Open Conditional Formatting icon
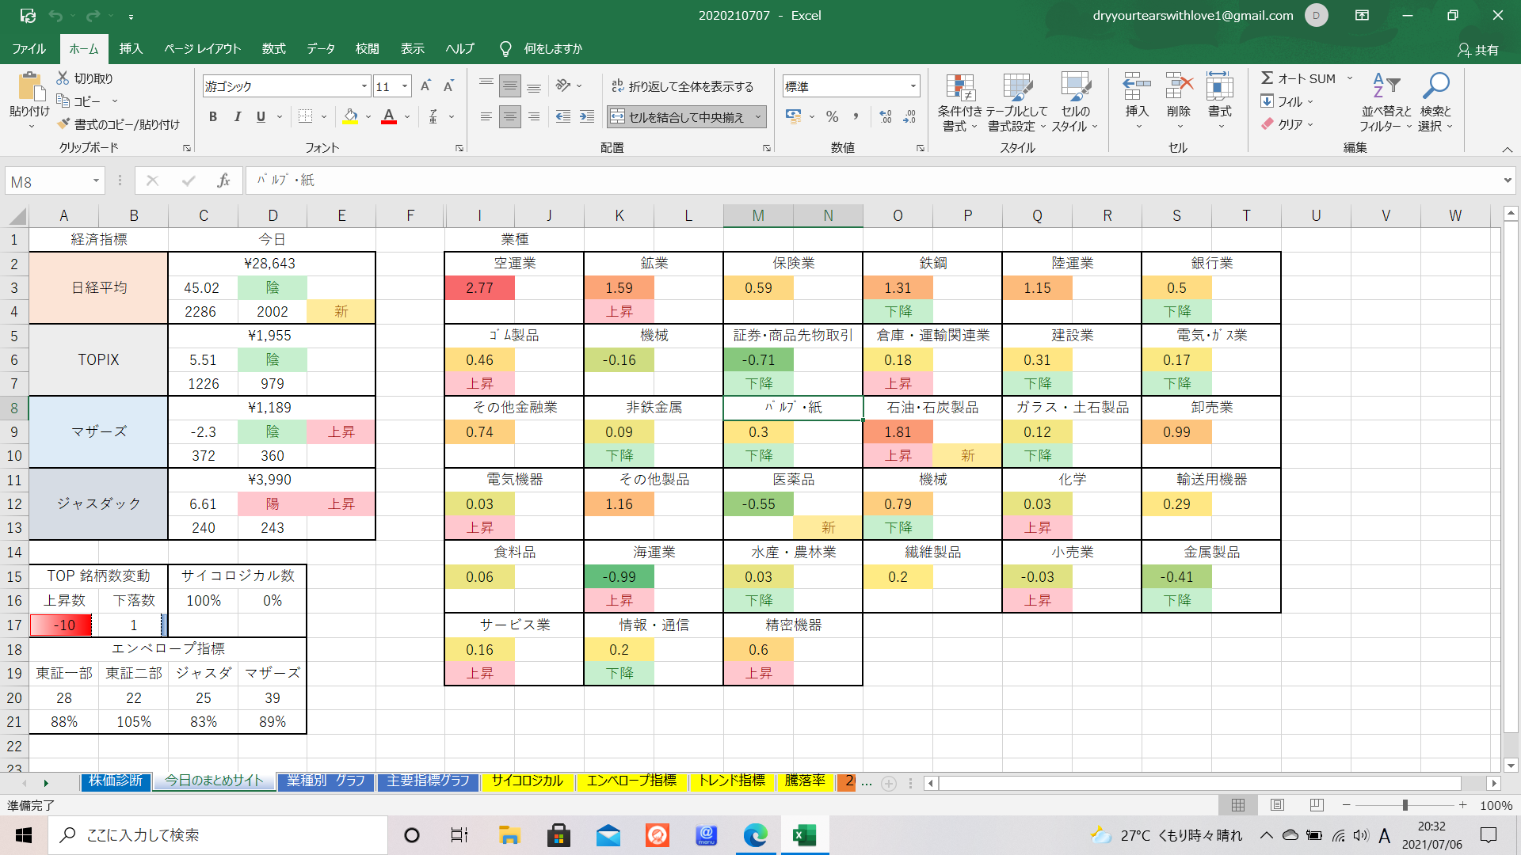This screenshot has width=1521, height=855. pos(959,89)
